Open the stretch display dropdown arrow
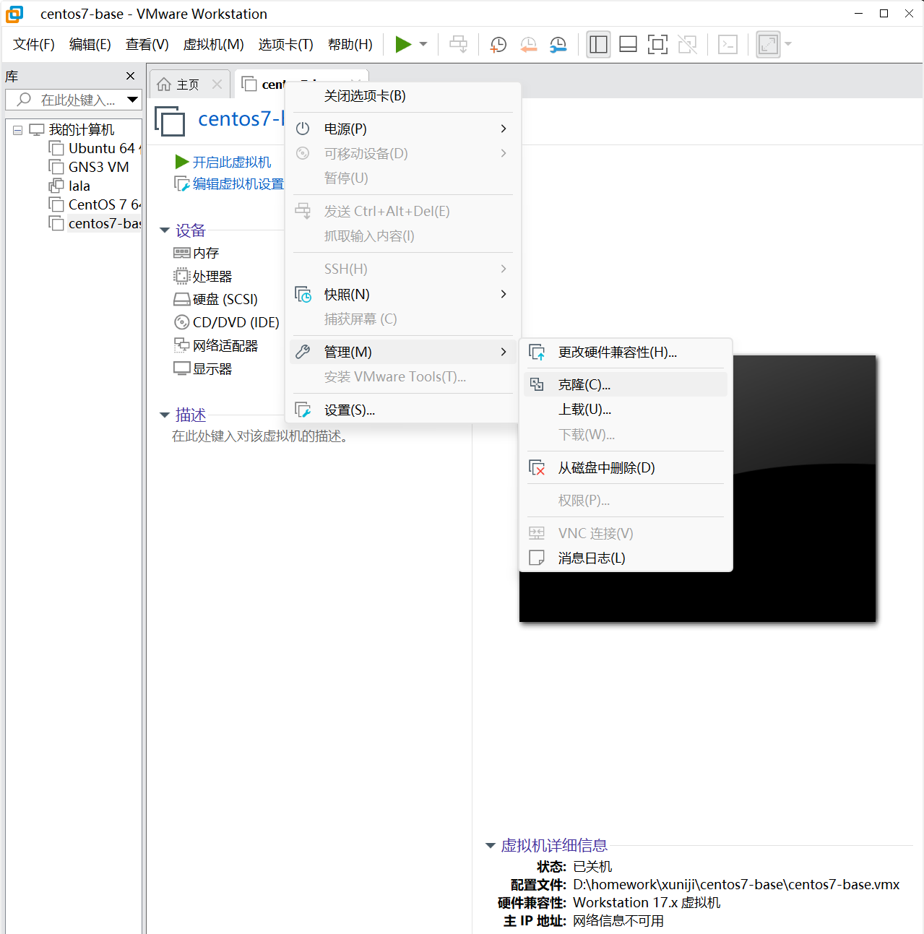The height and width of the screenshot is (934, 924). coord(788,44)
